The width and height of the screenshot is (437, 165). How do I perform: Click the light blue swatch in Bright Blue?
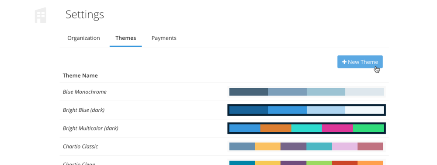326,110
